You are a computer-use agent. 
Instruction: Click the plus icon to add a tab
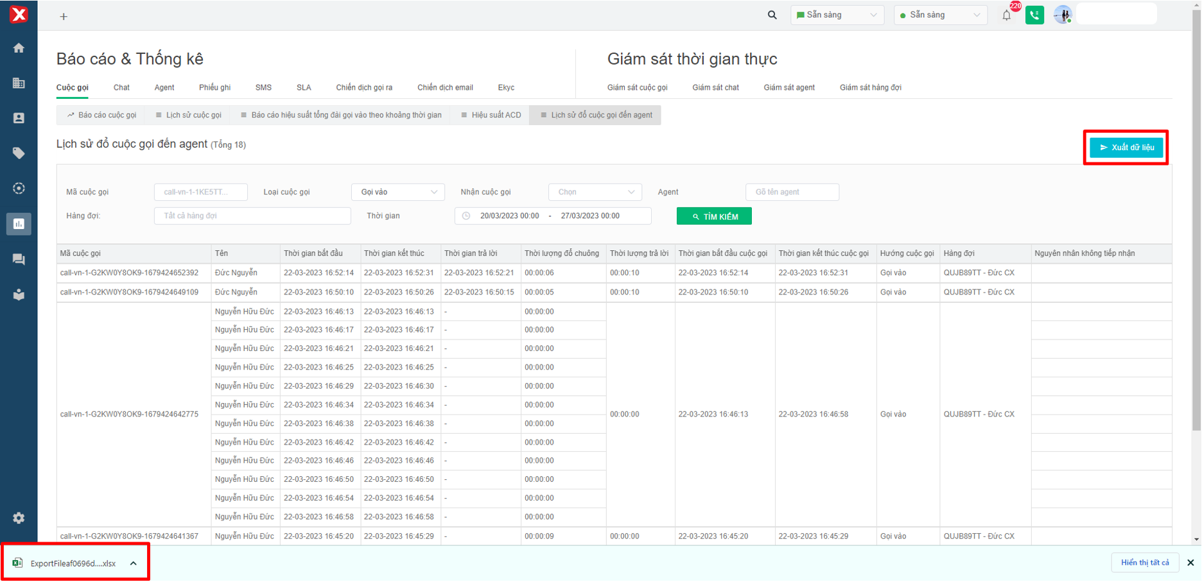[64, 17]
